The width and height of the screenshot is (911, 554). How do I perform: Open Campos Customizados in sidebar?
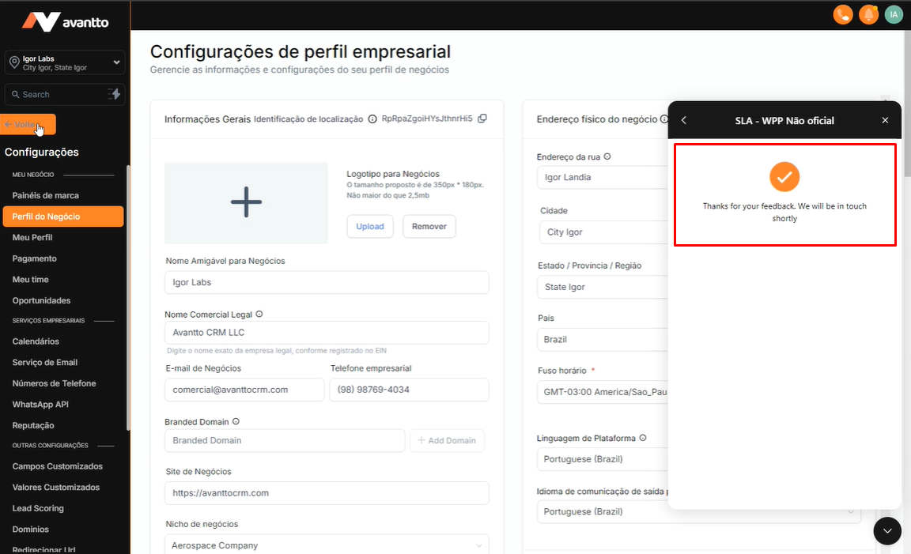pyautogui.click(x=58, y=466)
